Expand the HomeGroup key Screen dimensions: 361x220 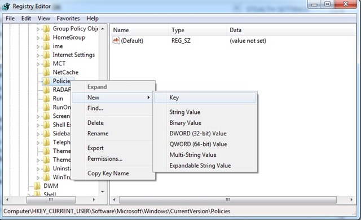[x=38, y=38]
